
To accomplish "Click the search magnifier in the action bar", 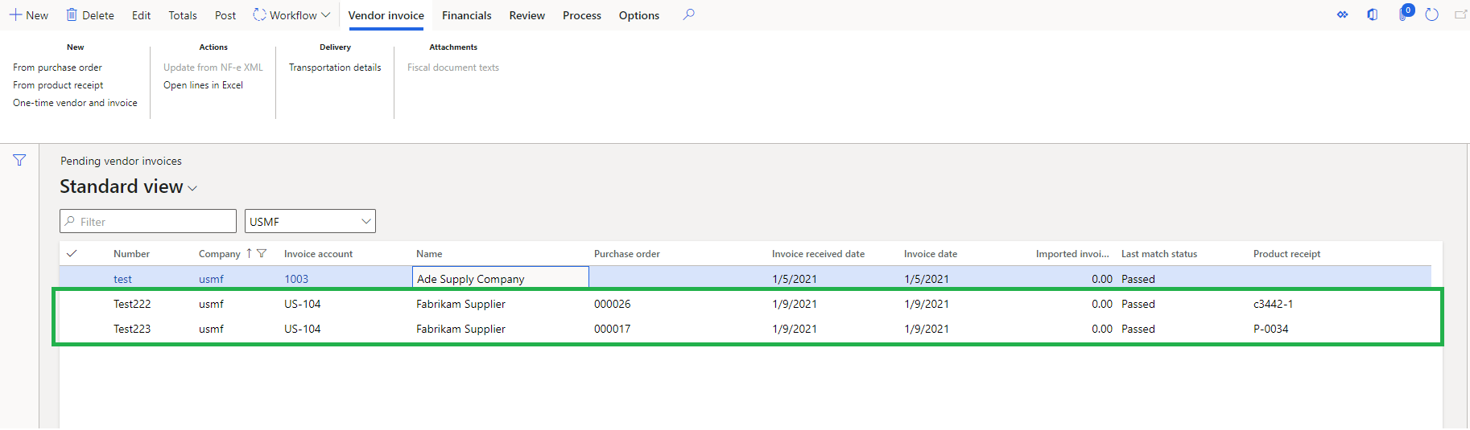I will coord(688,14).
